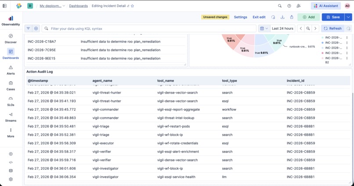This screenshot has height=186, width=354.
Task: Click the add data plus icon in sidebar footer
Action: [11, 154]
